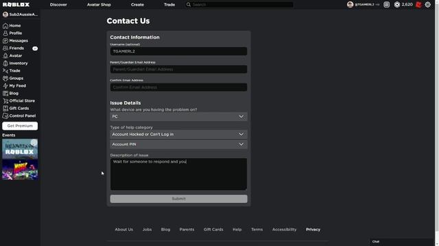Screen dimensions: 439x246
Task: Open the Terms footer link
Action: pyautogui.click(x=257, y=230)
